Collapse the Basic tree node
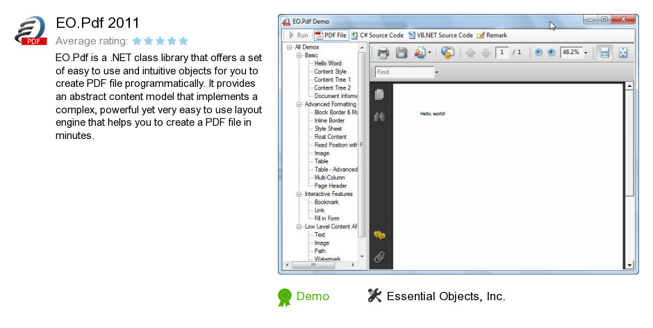The width and height of the screenshot is (653, 328). [x=299, y=55]
